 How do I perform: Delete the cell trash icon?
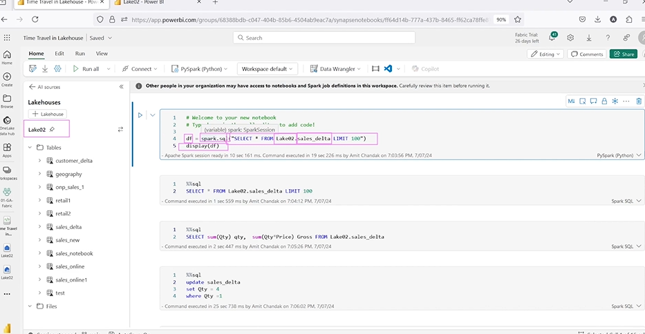point(639,101)
